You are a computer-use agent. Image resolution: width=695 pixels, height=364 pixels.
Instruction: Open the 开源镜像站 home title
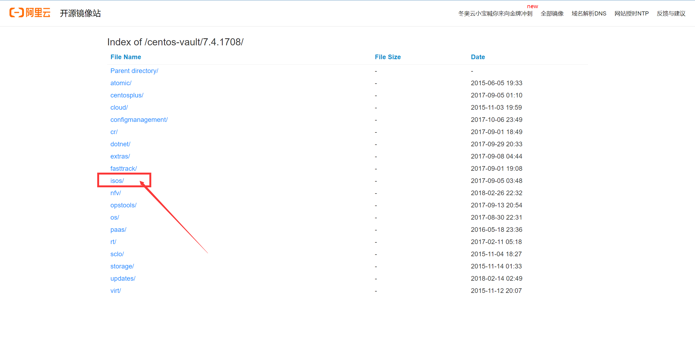coord(80,13)
